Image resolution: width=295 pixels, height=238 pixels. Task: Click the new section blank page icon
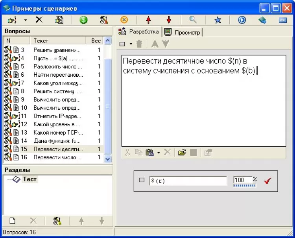pyautogui.click(x=13, y=221)
